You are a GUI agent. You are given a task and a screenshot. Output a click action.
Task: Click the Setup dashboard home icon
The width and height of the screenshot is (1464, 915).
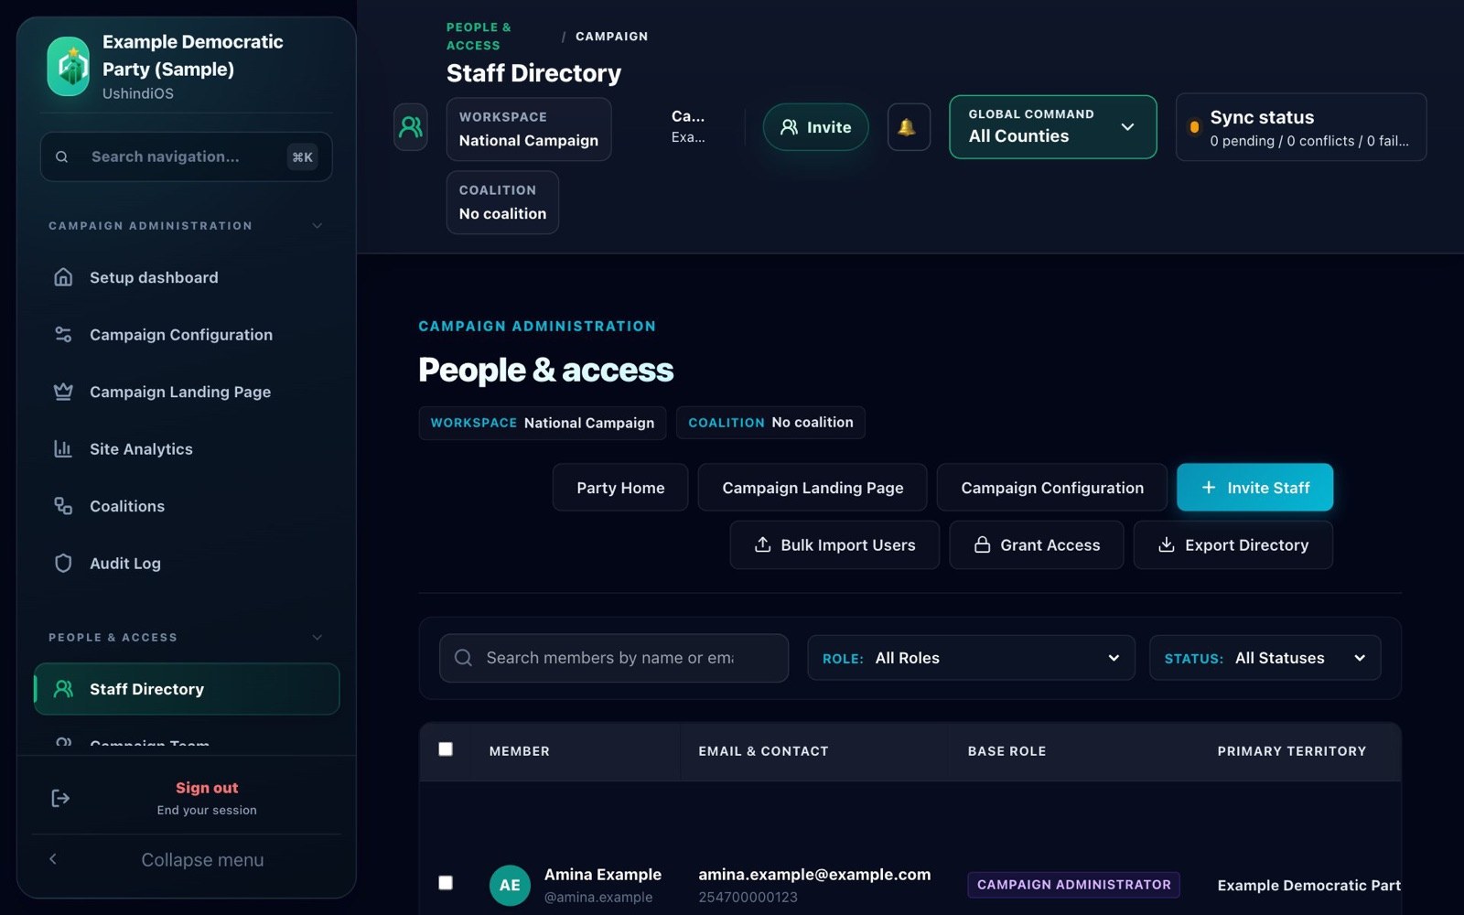click(63, 277)
